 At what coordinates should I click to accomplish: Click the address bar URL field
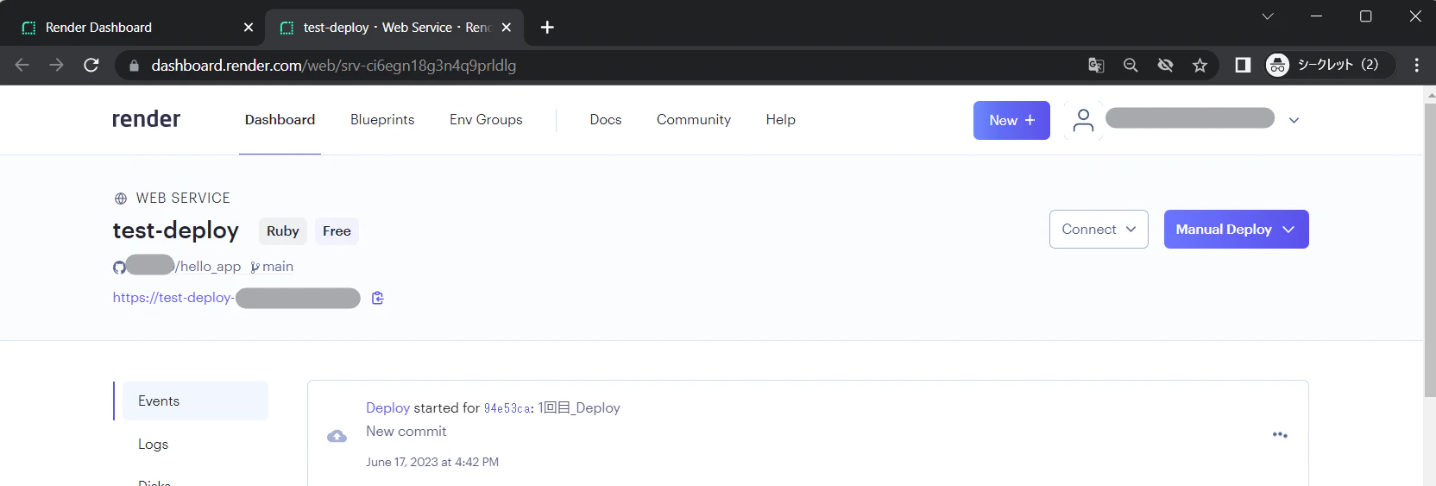coord(604,66)
